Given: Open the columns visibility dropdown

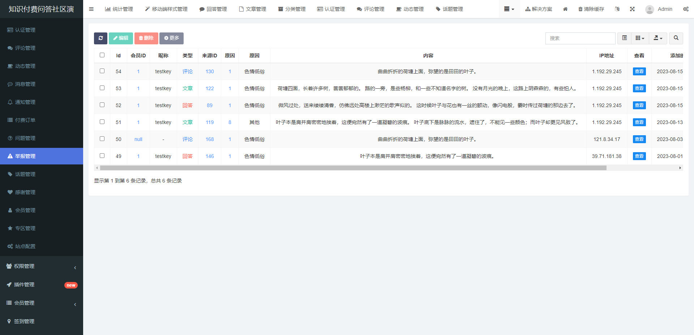Looking at the screenshot, I should click(640, 38).
